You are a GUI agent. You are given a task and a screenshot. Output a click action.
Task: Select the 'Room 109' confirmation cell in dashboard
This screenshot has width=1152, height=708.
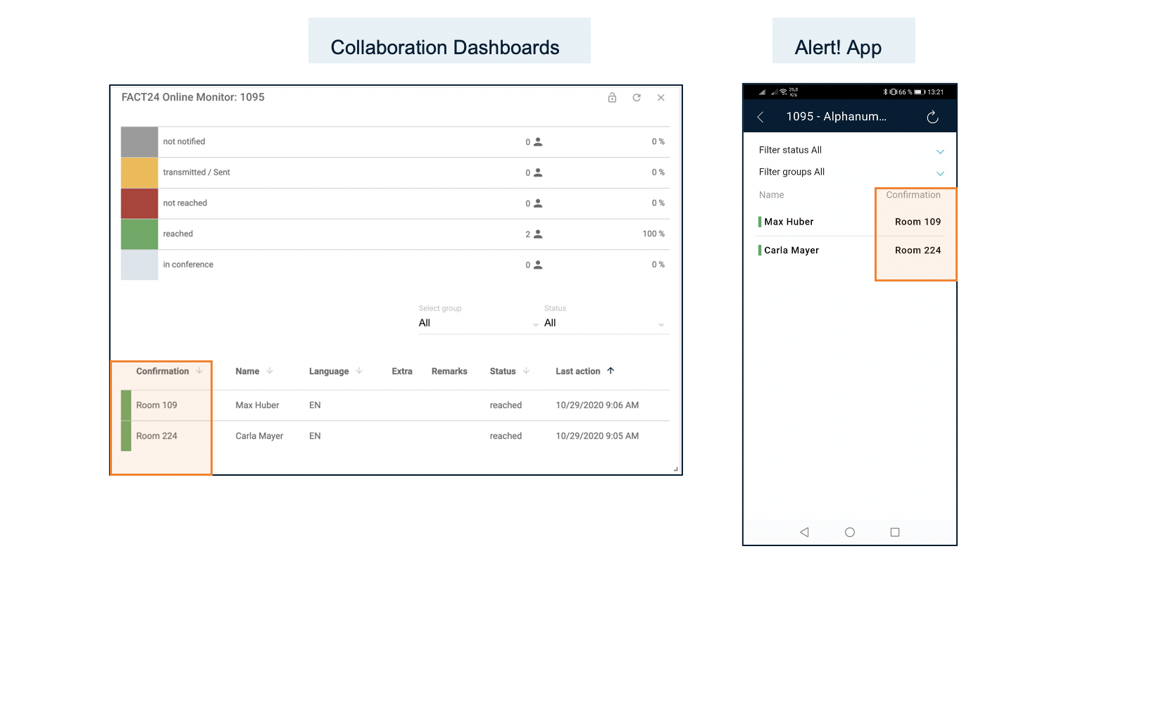tap(156, 405)
